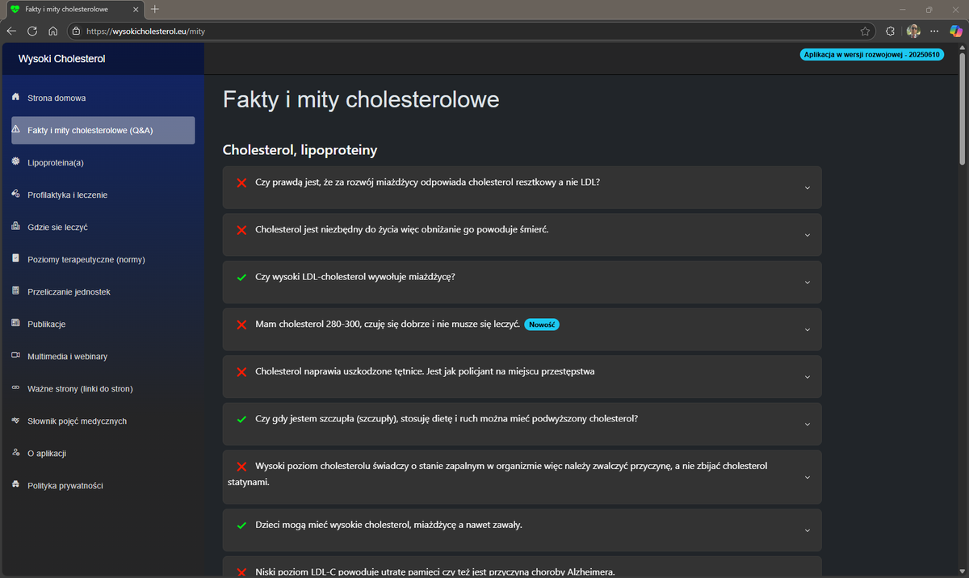Open the Copilot icon in the toolbar

pyautogui.click(x=956, y=31)
